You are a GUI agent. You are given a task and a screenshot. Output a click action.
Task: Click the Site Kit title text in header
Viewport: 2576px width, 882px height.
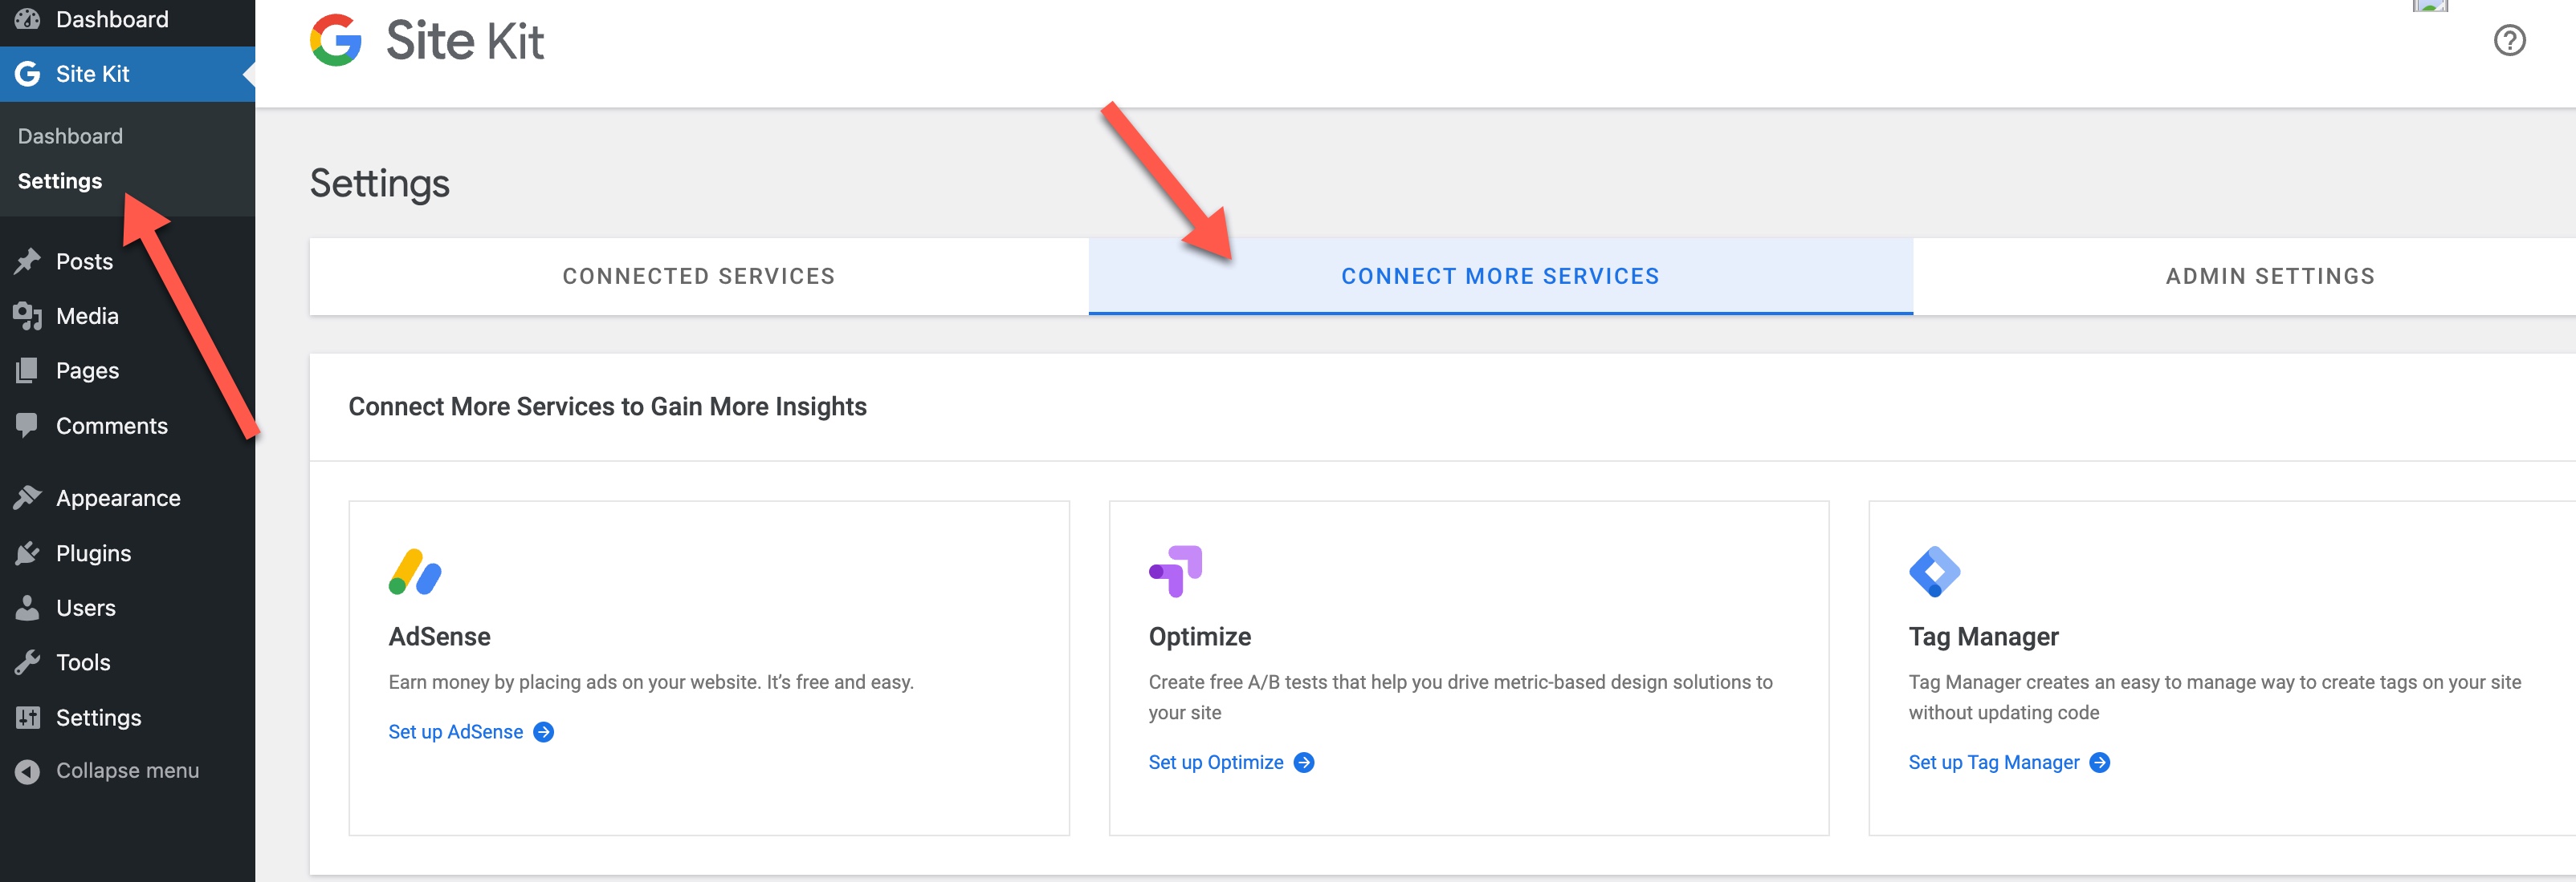(x=465, y=41)
